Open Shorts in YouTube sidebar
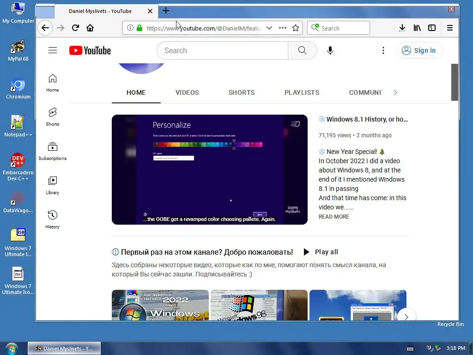This screenshot has width=473, height=355. click(53, 117)
